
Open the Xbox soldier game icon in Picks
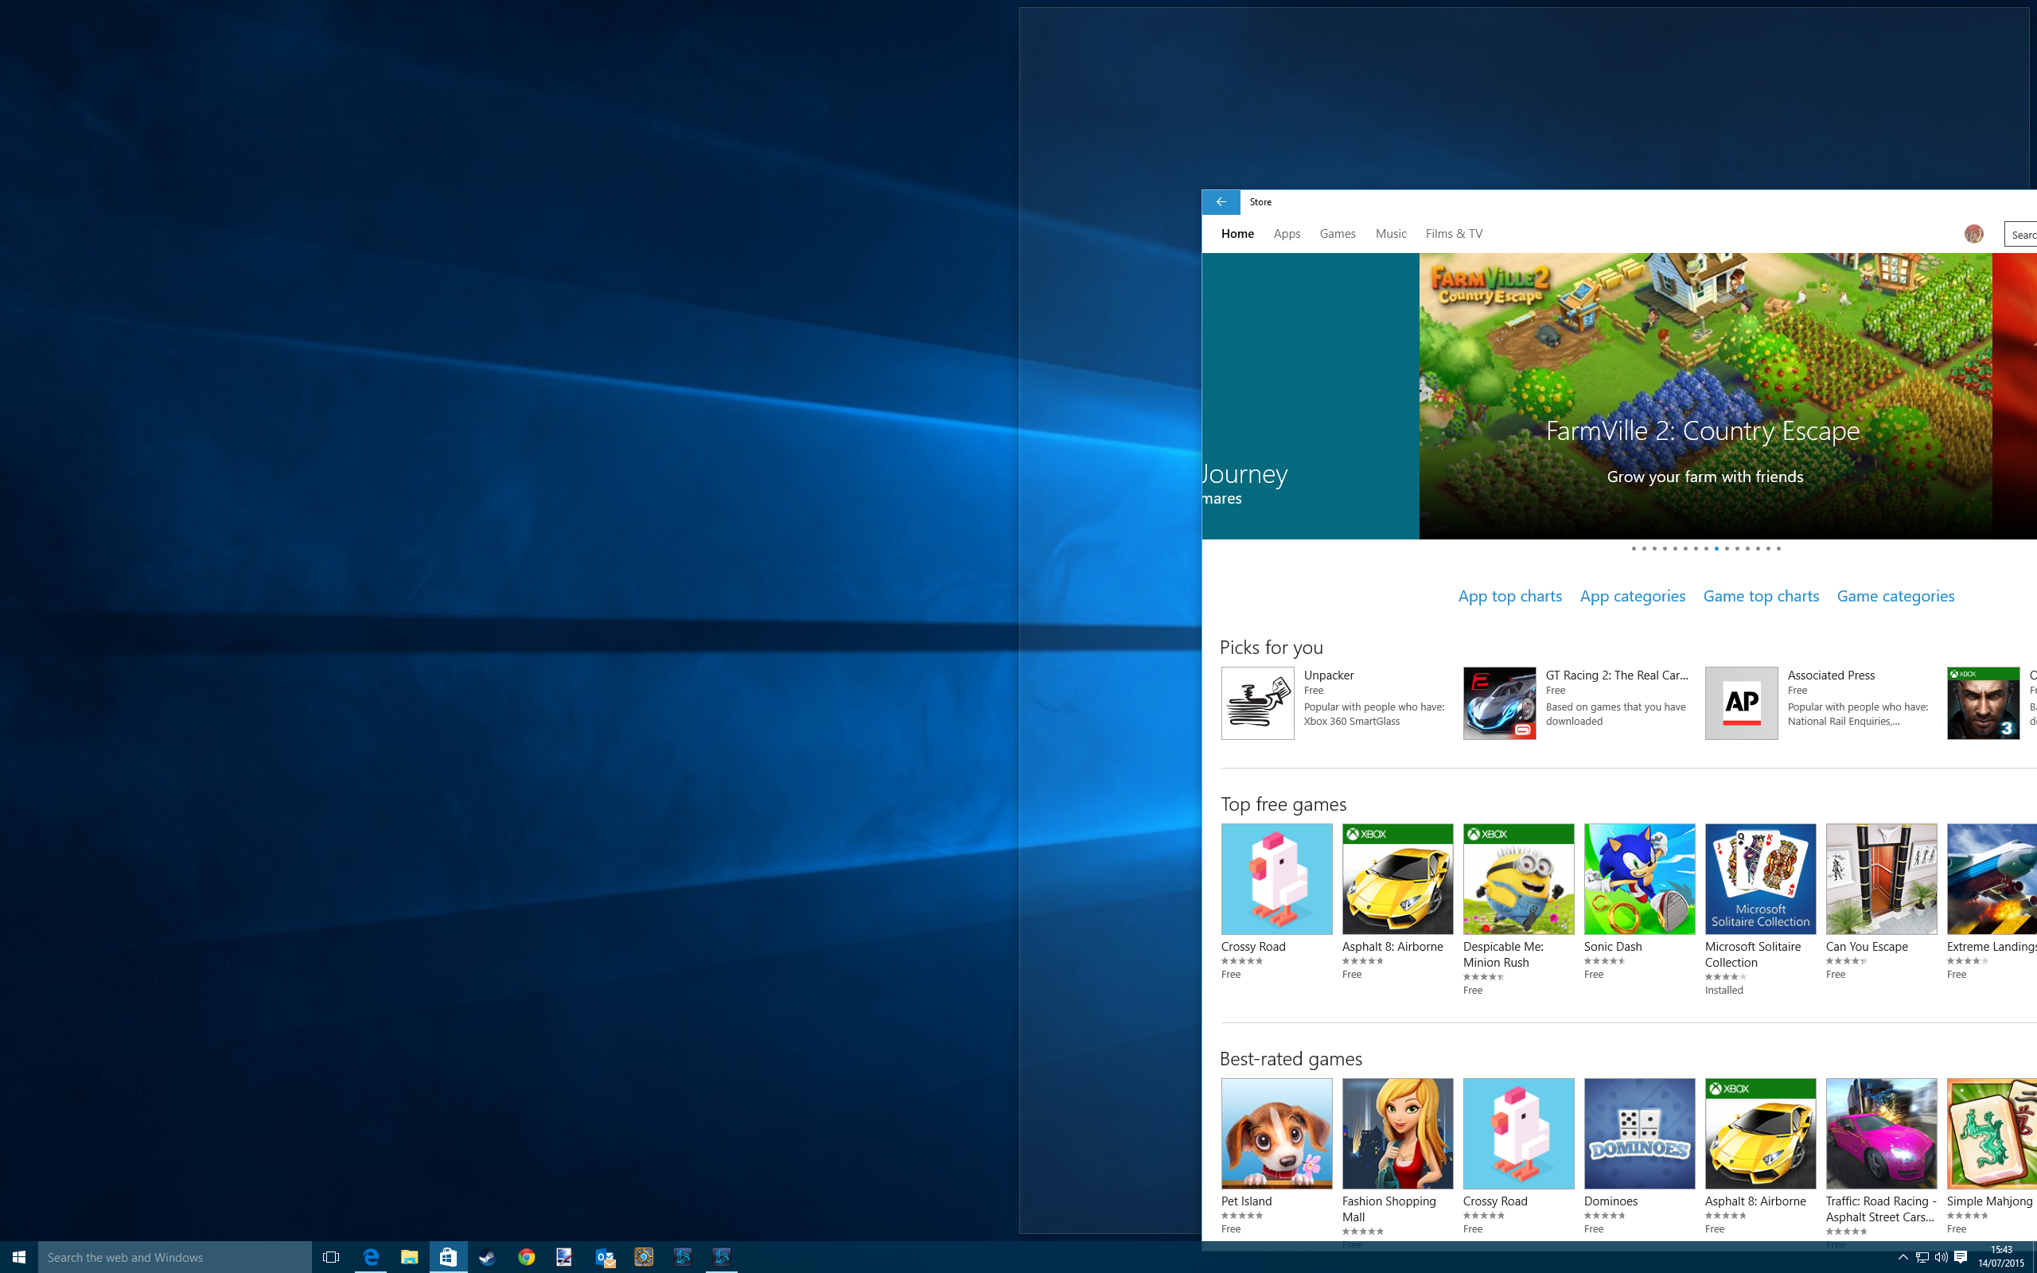pos(1983,703)
